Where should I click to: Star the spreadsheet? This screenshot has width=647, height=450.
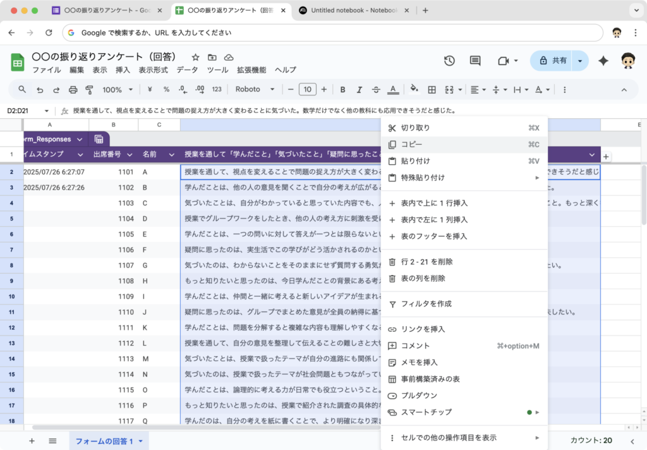[196, 58]
